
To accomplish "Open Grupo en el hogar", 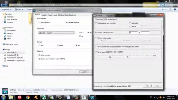I will [11, 44].
